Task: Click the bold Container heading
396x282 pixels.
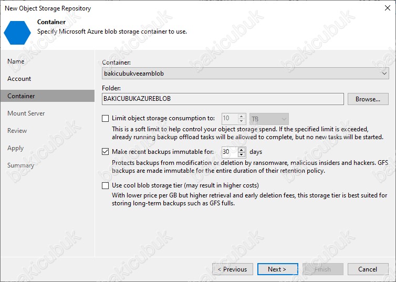Action: point(51,22)
